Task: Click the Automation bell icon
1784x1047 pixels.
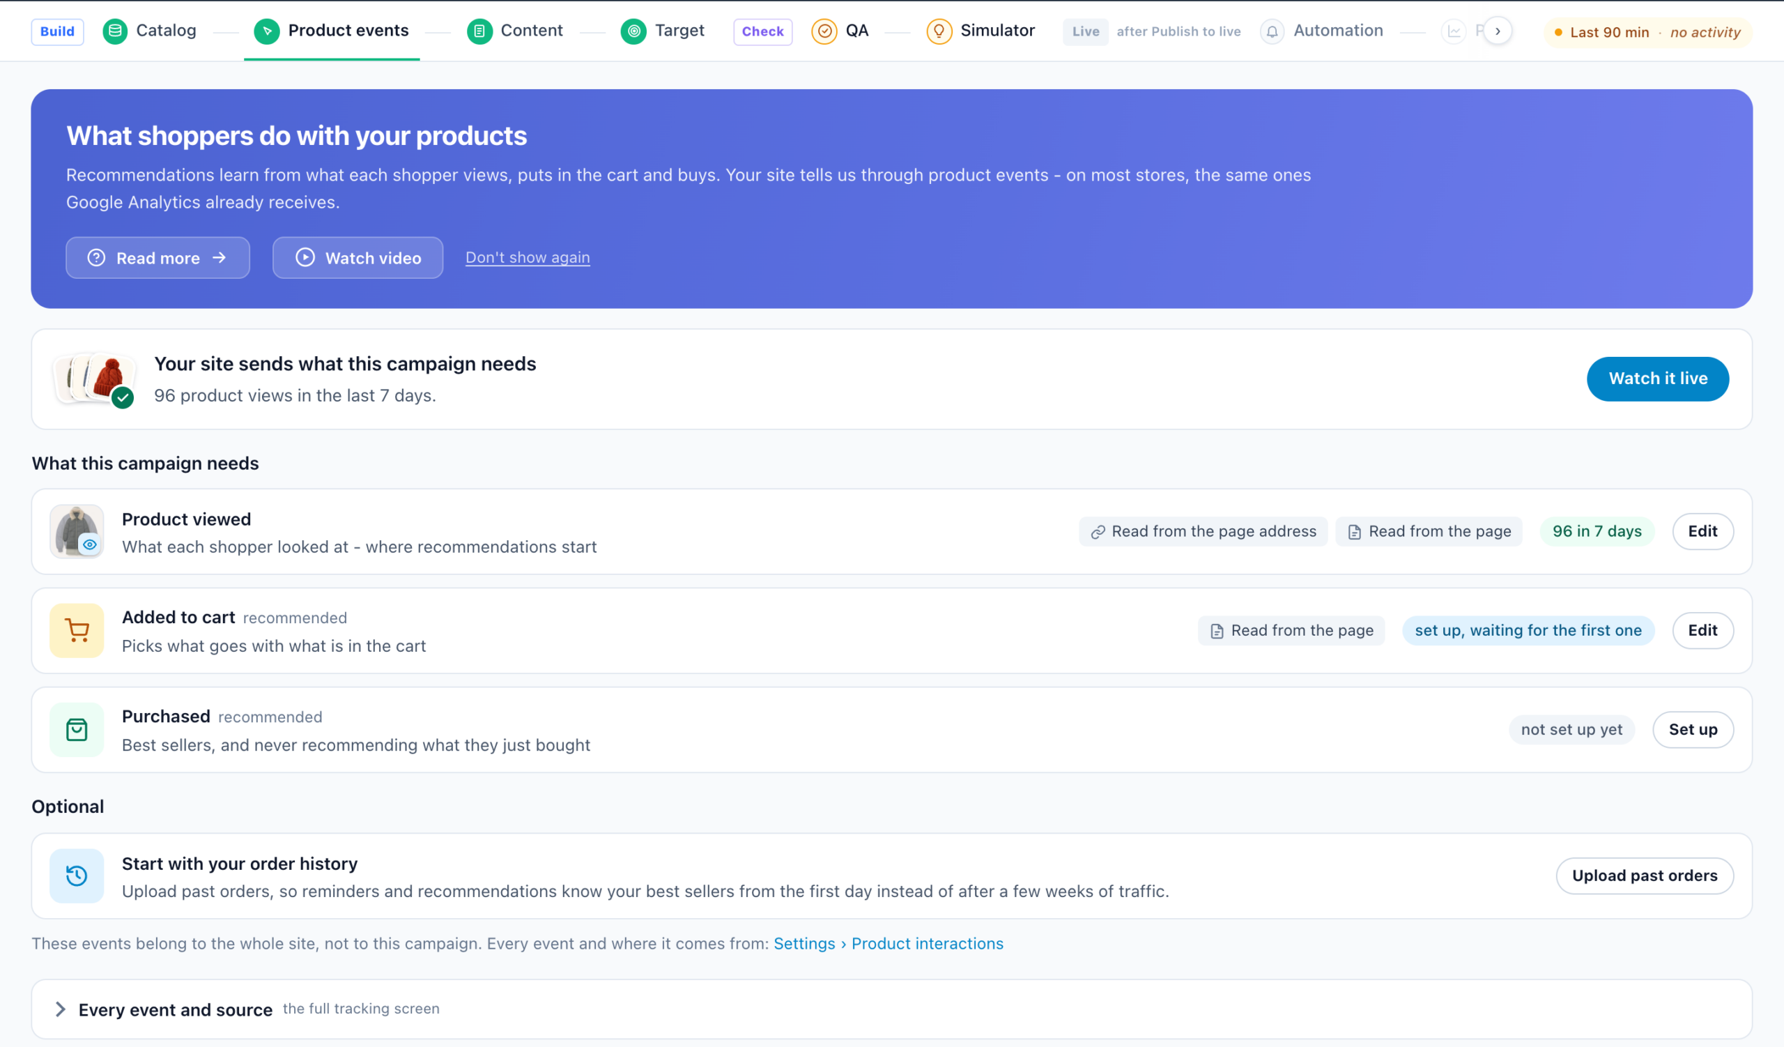Action: (x=1272, y=31)
